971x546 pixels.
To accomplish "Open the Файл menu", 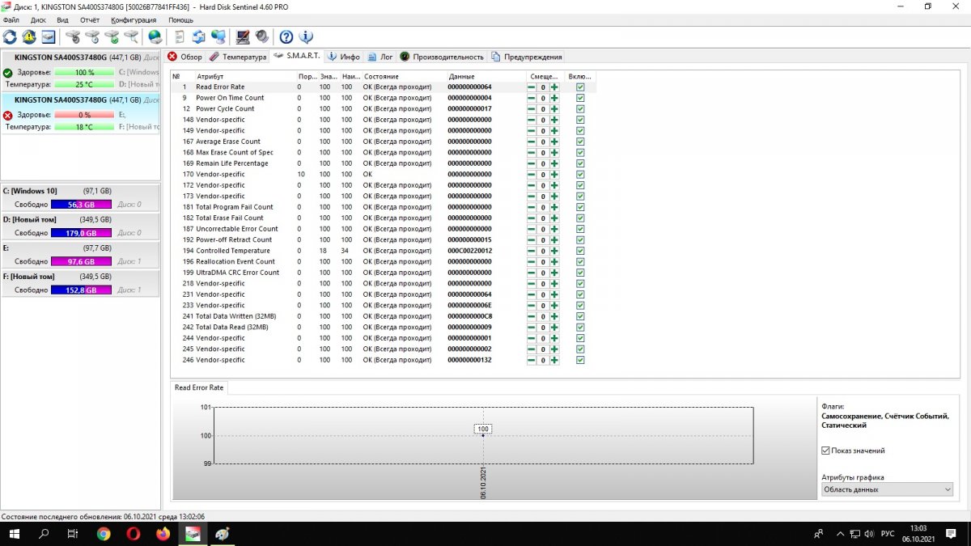I will pos(11,19).
